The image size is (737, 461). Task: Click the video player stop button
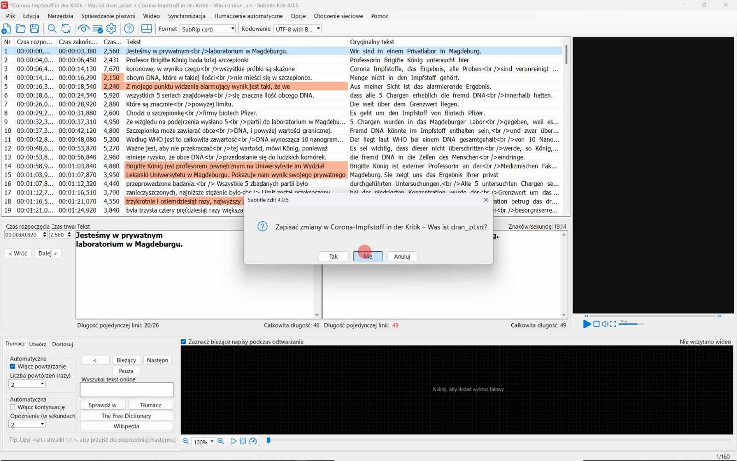click(x=597, y=324)
